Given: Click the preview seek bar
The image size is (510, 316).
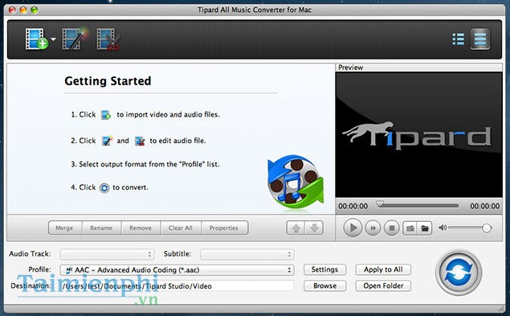Looking at the screenshot, I should point(418,205).
